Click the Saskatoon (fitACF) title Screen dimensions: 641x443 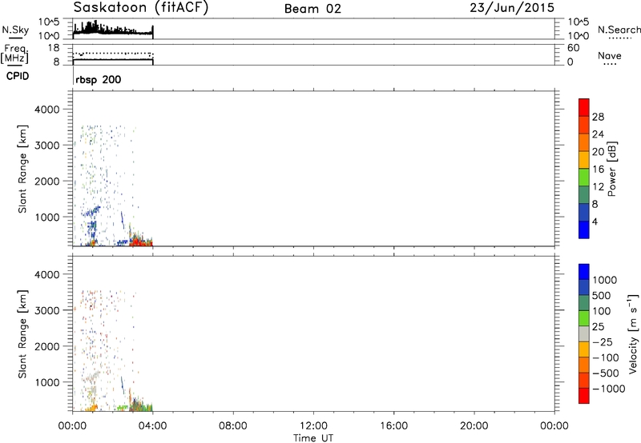141,8
